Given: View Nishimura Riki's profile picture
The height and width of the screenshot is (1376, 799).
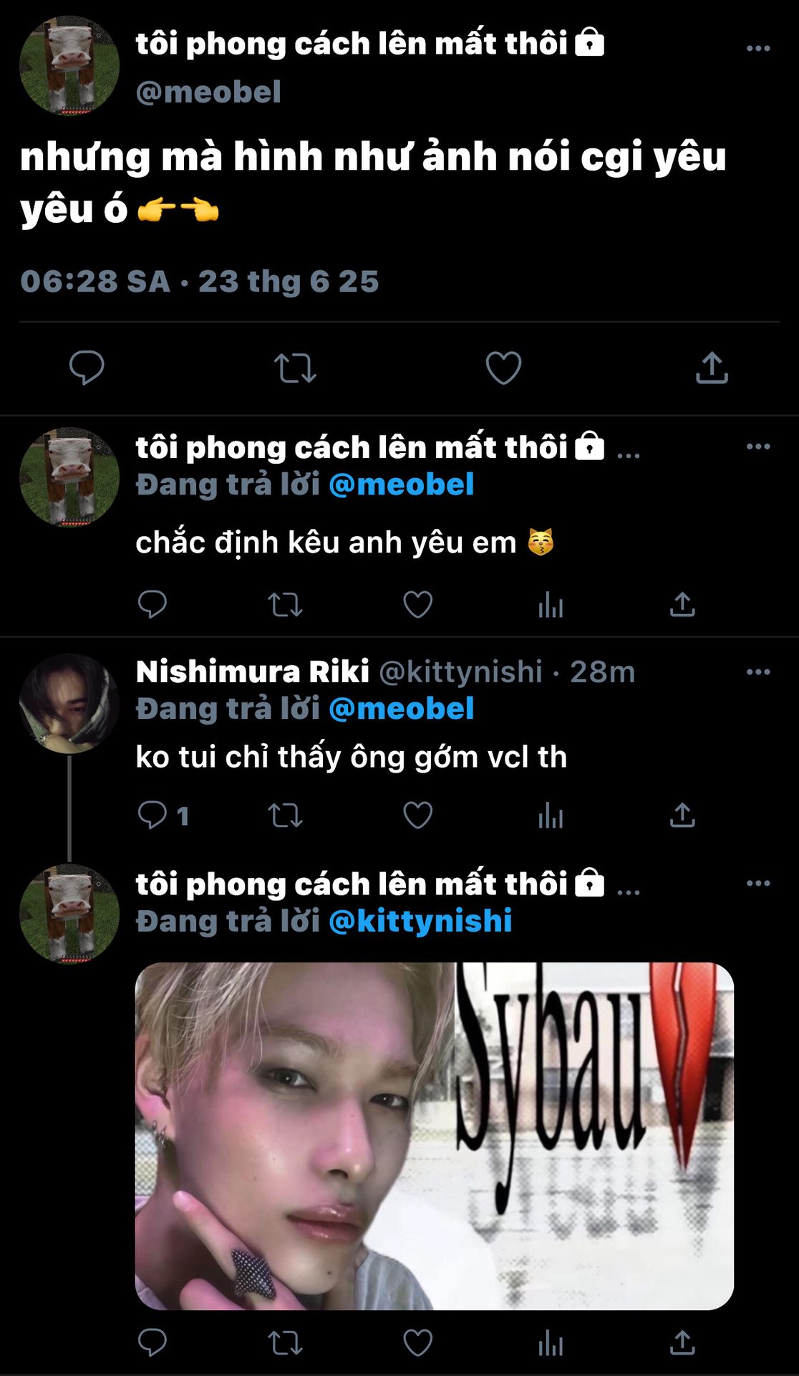Looking at the screenshot, I should 69,703.
